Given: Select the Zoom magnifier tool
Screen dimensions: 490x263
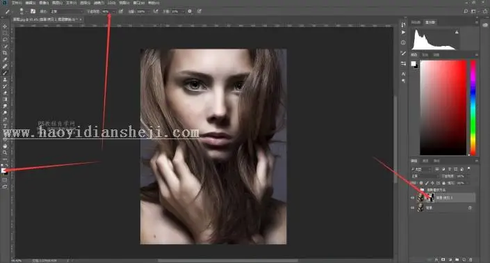Looking at the screenshot, I should pyautogui.click(x=5, y=152).
